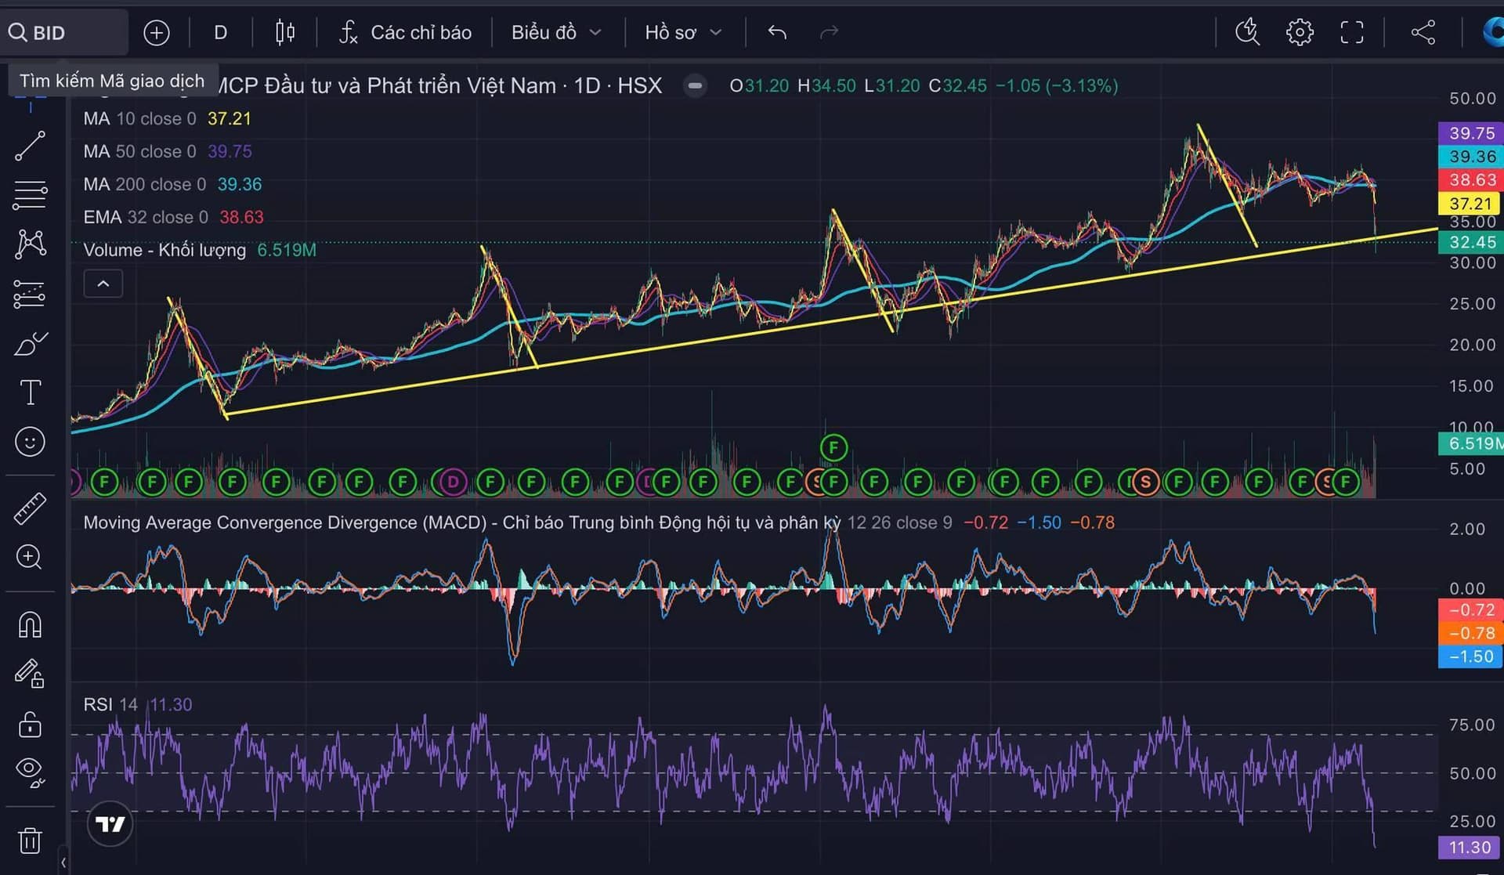The image size is (1504, 875).
Task: Click the orange S split marker
Action: [1145, 481]
